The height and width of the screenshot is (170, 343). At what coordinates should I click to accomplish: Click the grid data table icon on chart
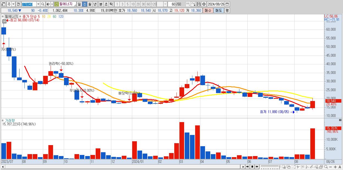[4, 21]
